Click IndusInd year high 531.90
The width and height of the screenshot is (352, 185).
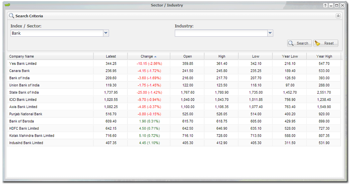324,143
